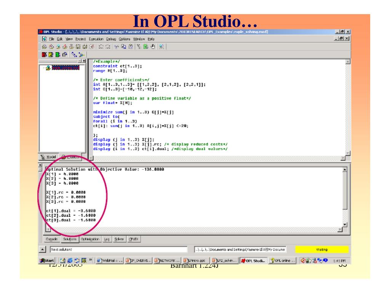Click the model file icon in project tree
Screen dimensions: 390x293
48,68
